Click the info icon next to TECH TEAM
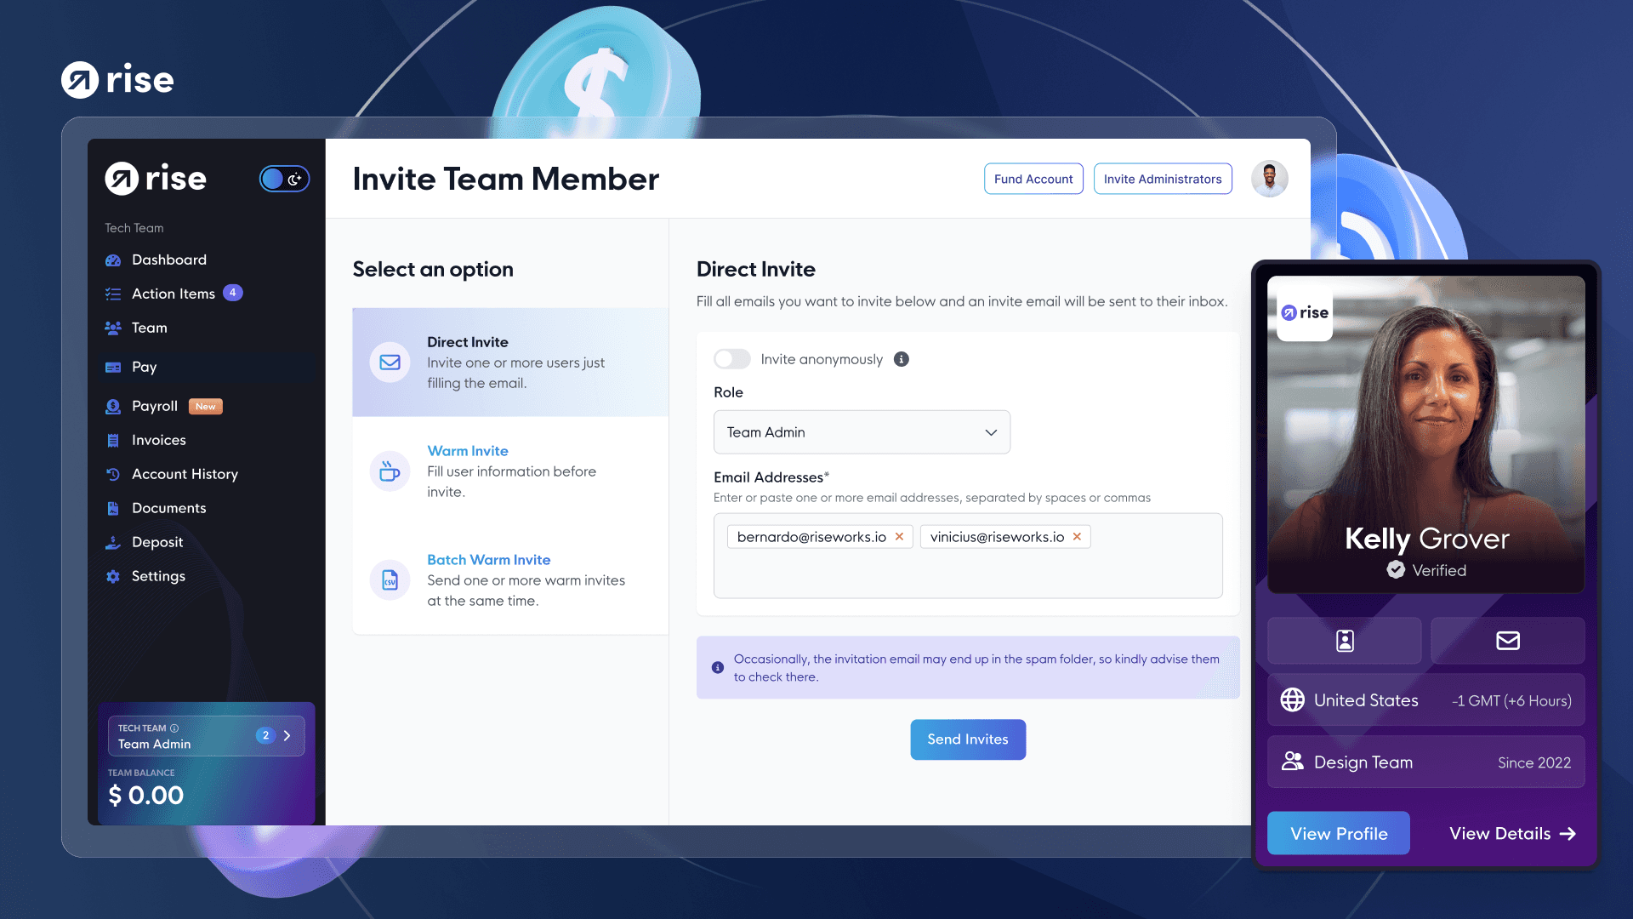 click(174, 728)
